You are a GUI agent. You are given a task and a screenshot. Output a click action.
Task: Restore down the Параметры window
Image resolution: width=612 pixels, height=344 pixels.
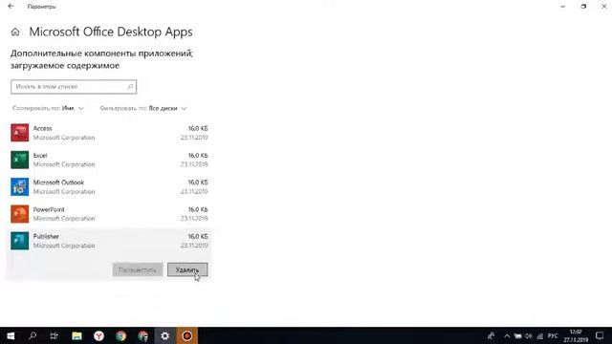coord(583,7)
